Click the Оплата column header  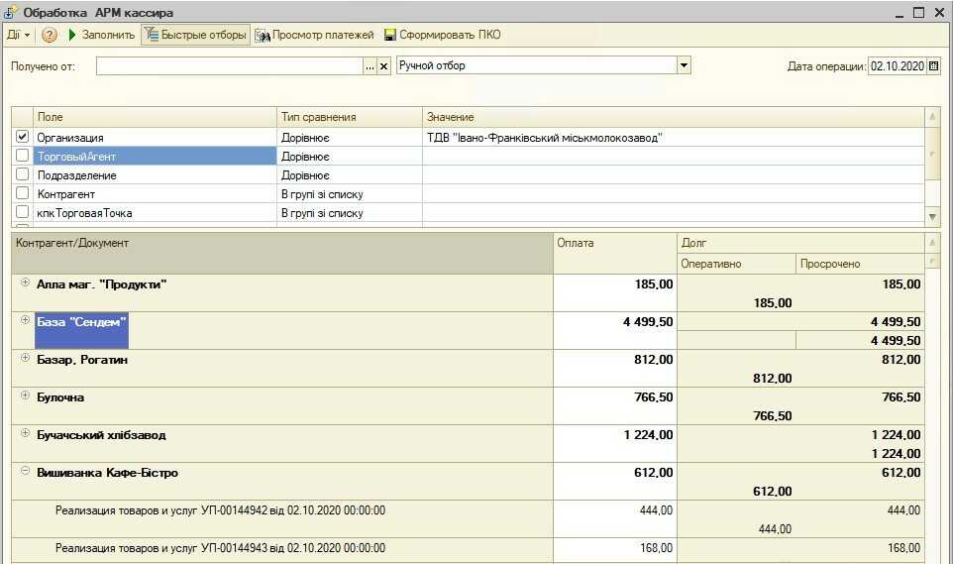pyautogui.click(x=615, y=253)
